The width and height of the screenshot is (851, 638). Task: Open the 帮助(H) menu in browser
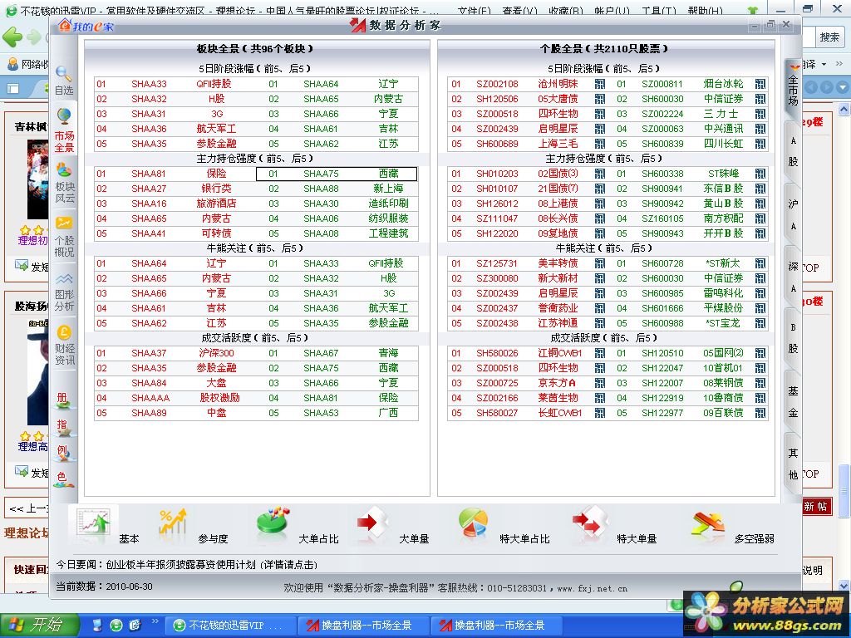point(705,10)
